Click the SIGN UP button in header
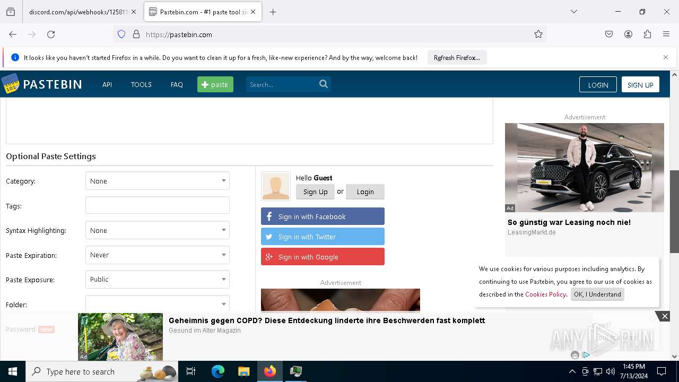This screenshot has height=382, width=679. tap(640, 85)
